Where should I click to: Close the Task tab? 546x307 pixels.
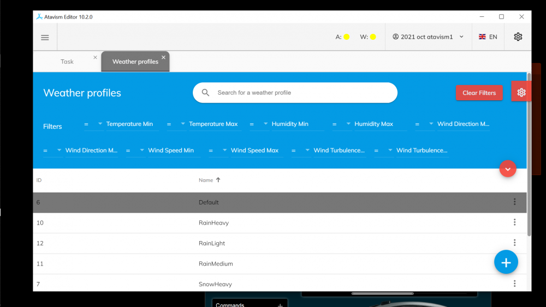(95, 57)
